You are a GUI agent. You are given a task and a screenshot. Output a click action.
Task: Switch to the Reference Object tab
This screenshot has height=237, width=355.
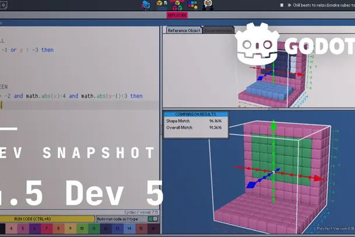click(183, 30)
